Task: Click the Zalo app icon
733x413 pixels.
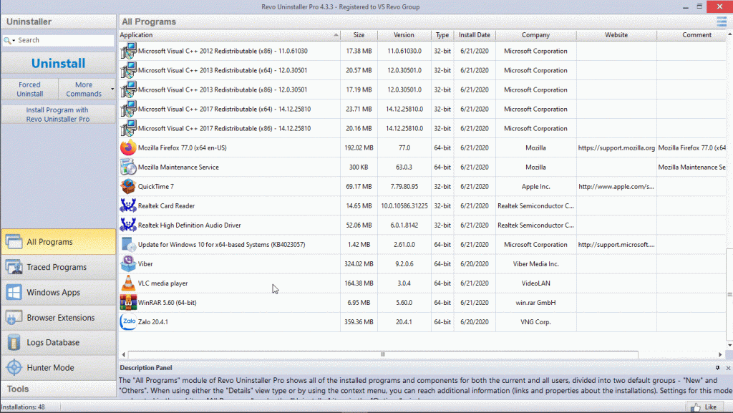Action: 128,322
